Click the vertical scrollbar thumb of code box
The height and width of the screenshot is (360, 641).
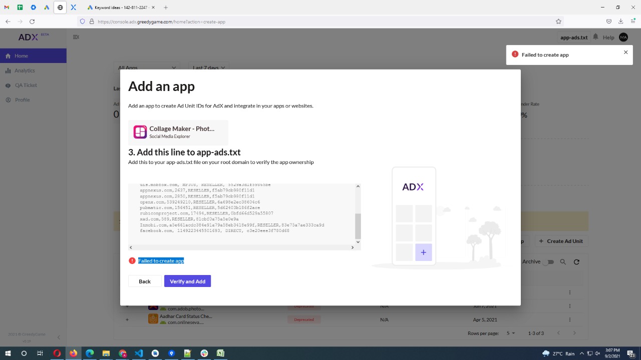pyautogui.click(x=358, y=226)
